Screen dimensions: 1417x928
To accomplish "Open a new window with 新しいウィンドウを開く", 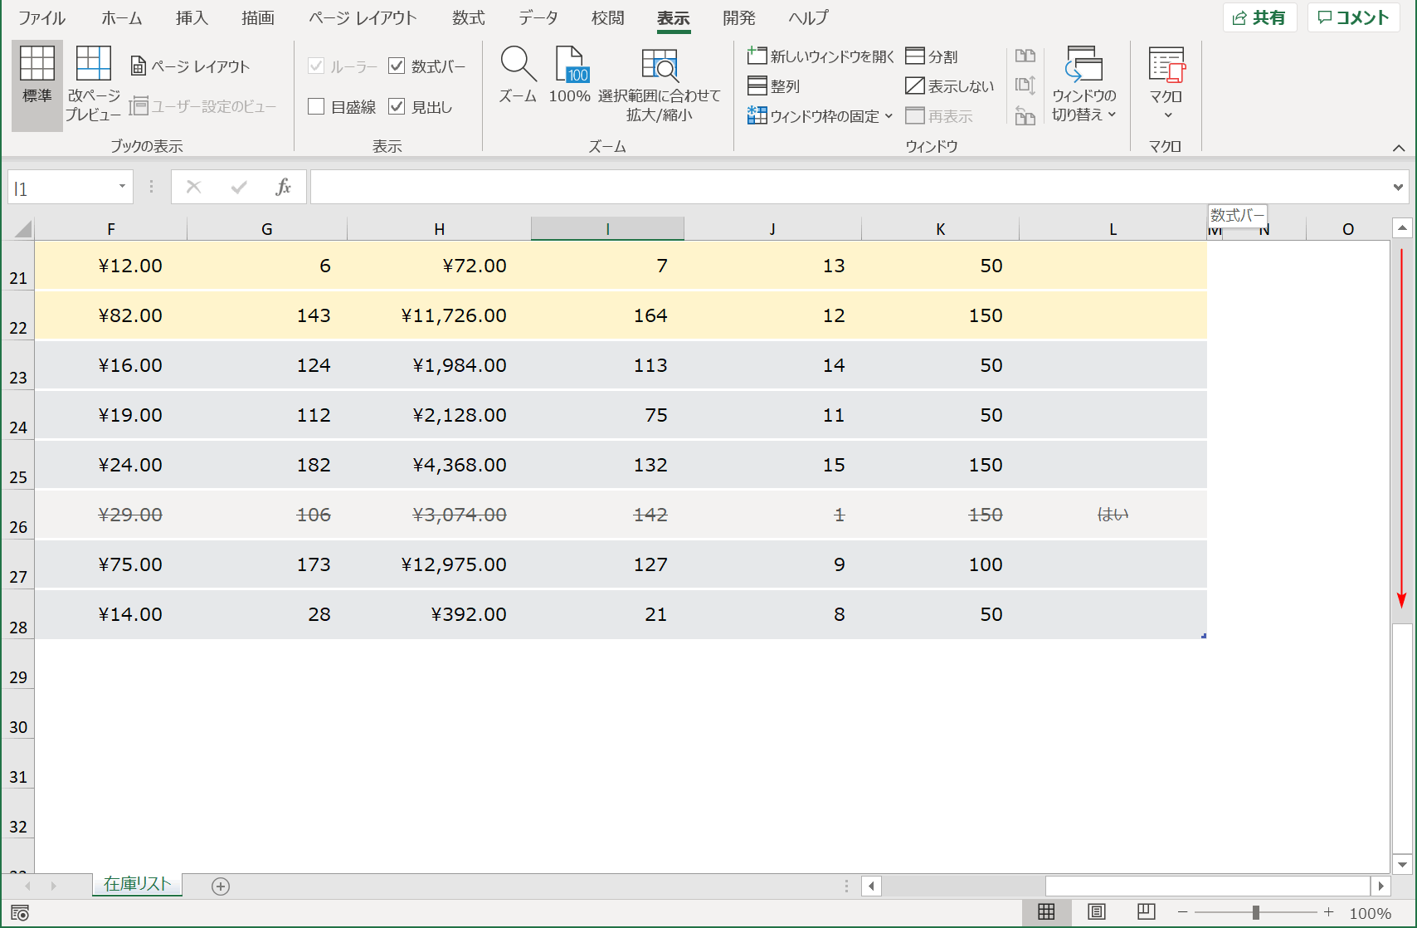I will (x=820, y=56).
